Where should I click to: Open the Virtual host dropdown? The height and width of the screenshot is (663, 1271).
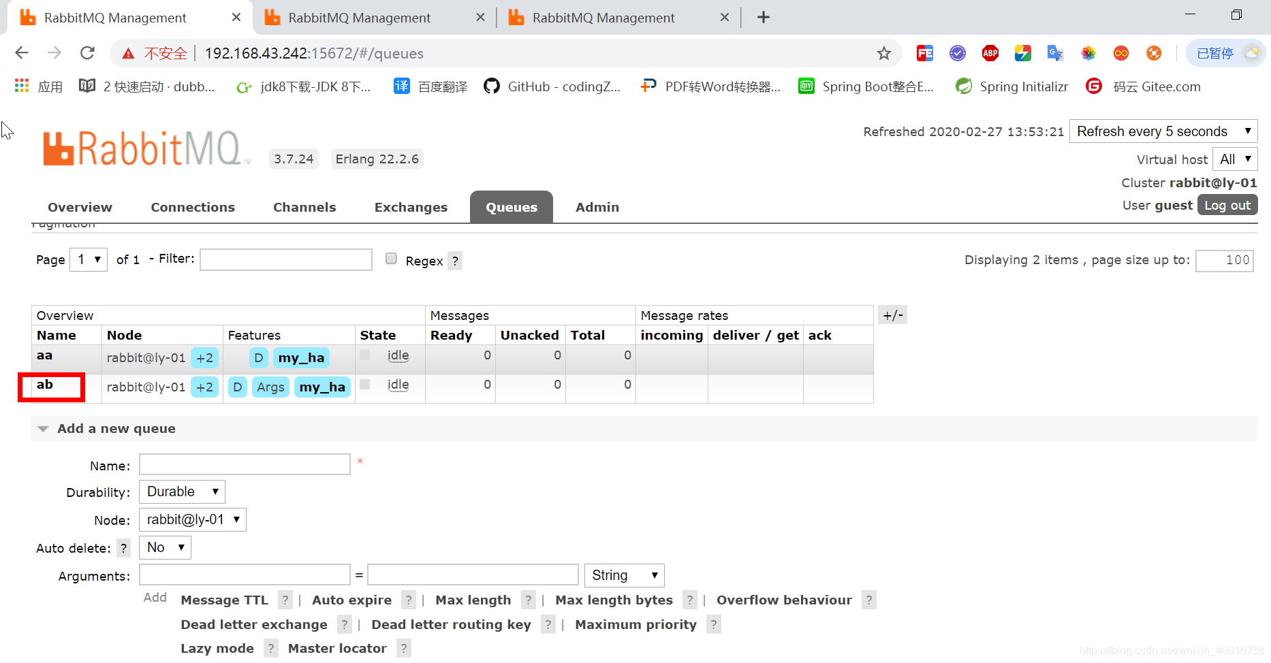[x=1235, y=159]
